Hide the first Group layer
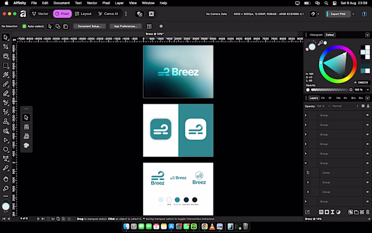 click(367, 115)
